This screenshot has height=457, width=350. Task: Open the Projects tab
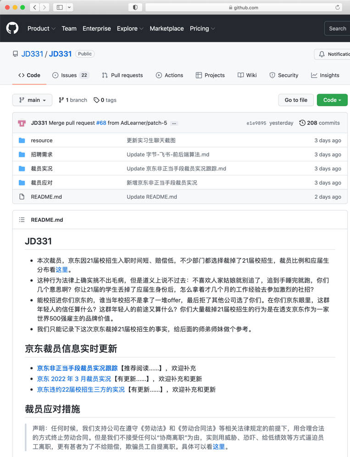(x=210, y=75)
